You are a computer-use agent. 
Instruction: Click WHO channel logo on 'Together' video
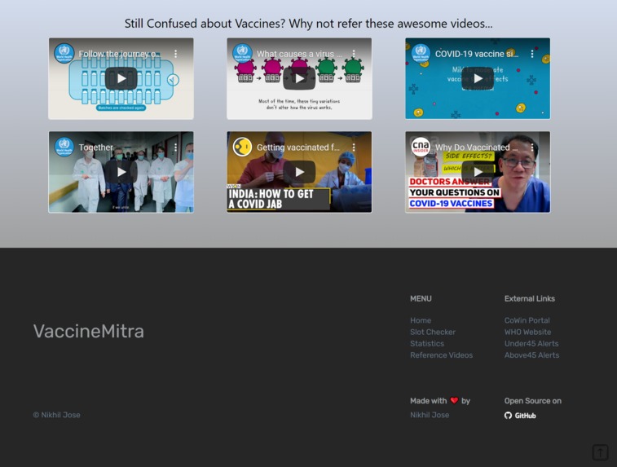point(64,147)
